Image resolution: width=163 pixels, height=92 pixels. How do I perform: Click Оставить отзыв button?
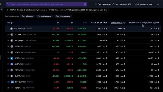[x=144, y=4]
